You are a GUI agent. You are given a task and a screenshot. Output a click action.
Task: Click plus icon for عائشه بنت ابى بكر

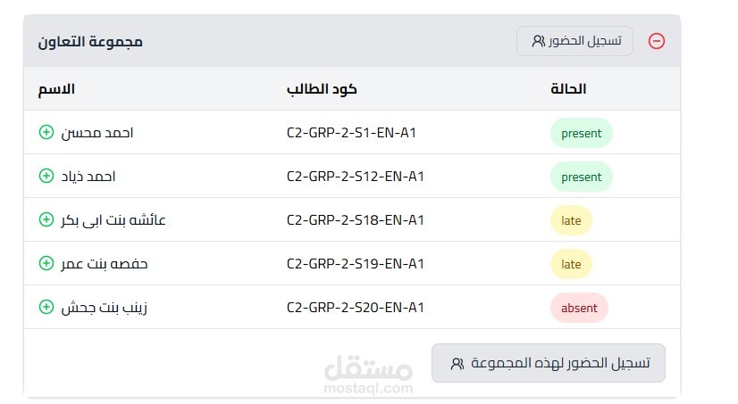coord(46,219)
